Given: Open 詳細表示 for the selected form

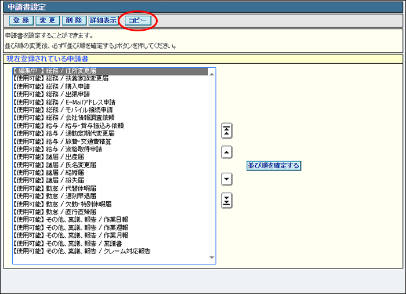Looking at the screenshot, I should [103, 20].
